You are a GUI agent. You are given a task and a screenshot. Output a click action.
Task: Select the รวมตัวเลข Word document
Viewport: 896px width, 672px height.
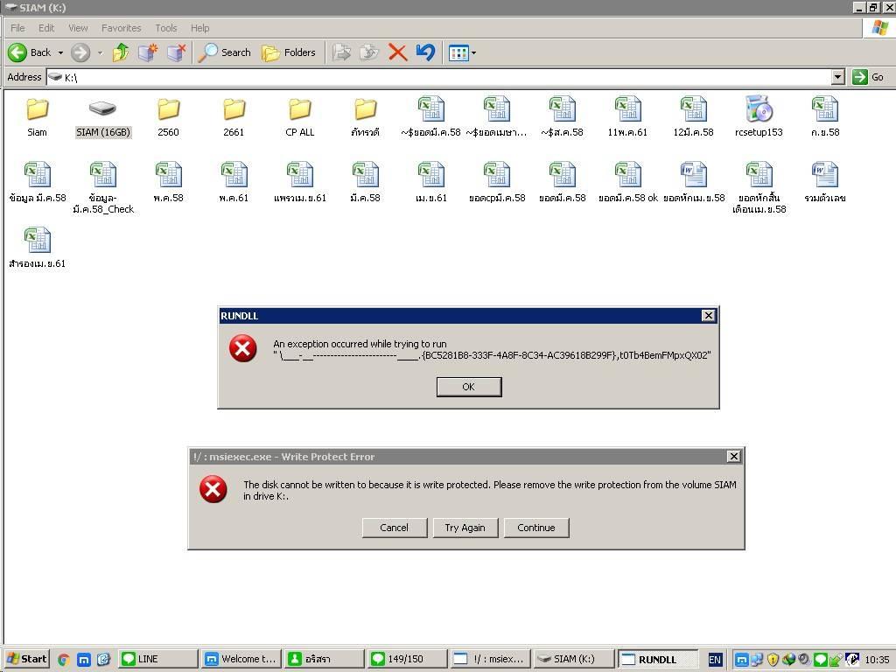[825, 183]
